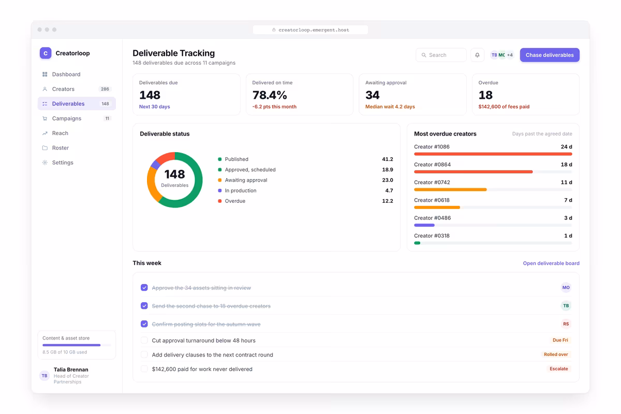Open the Roster page
This screenshot has height=414, width=621.
coord(77,148)
